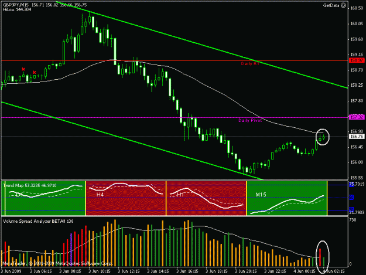Screen dimensions: 366x275
Task: Click the GetData smiley face icon
Action: tap(343, 5)
